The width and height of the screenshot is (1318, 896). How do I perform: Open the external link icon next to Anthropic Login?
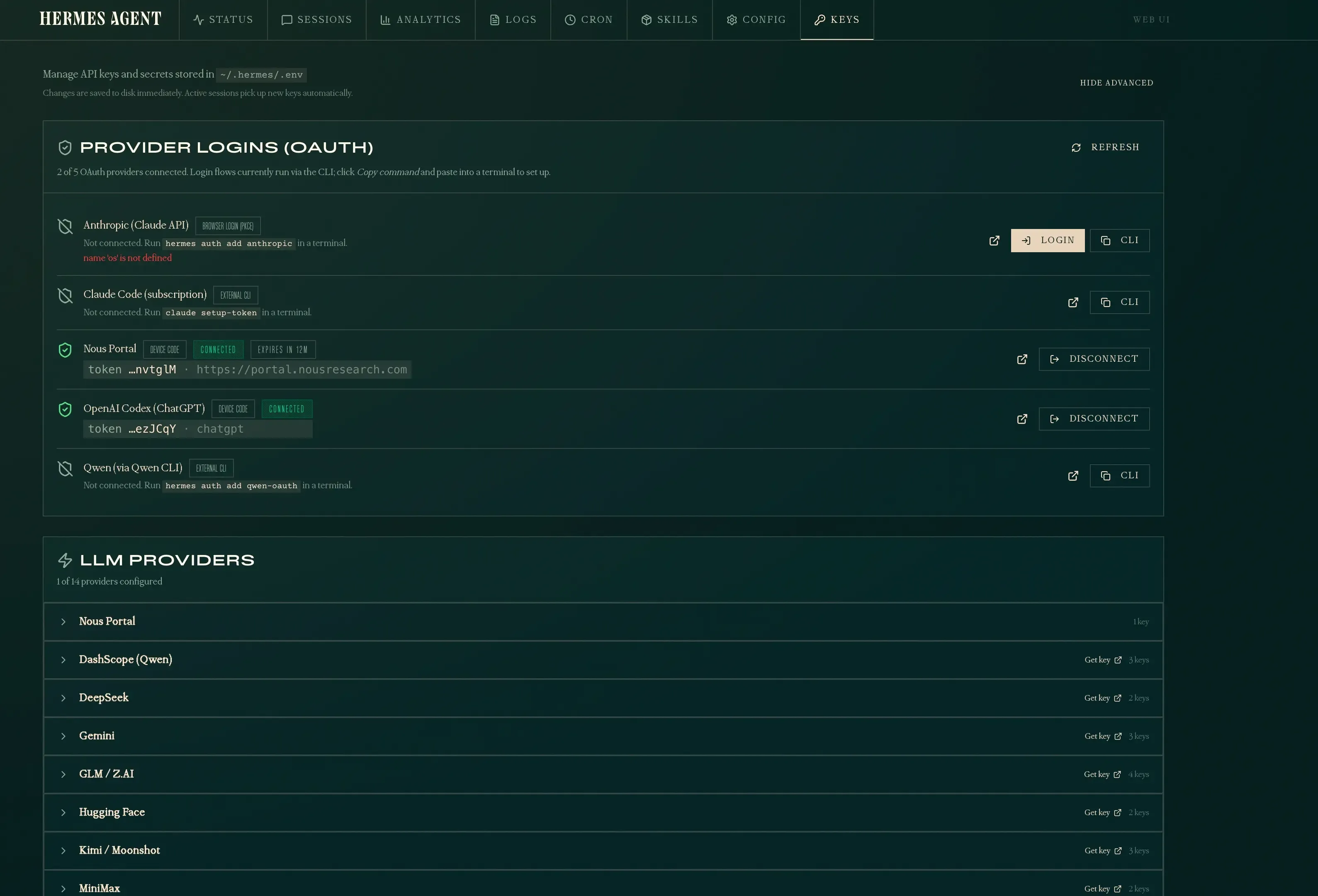pyautogui.click(x=994, y=240)
